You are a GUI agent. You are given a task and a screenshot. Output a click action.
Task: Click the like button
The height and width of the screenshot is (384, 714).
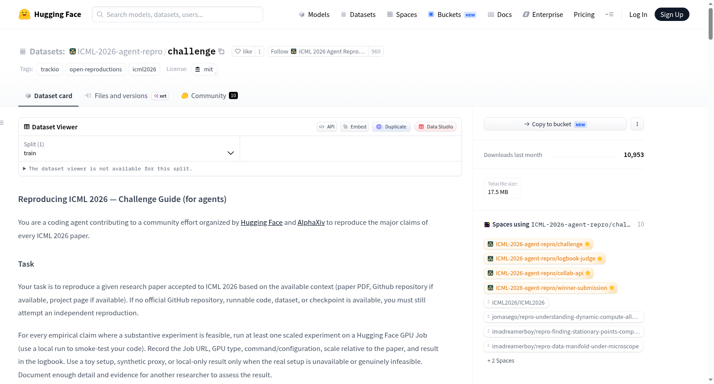click(x=244, y=51)
